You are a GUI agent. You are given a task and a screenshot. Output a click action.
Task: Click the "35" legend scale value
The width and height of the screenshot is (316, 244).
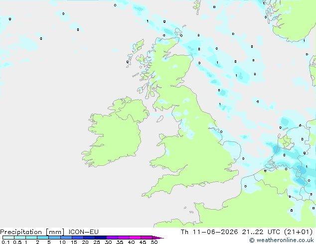[x=120, y=242]
